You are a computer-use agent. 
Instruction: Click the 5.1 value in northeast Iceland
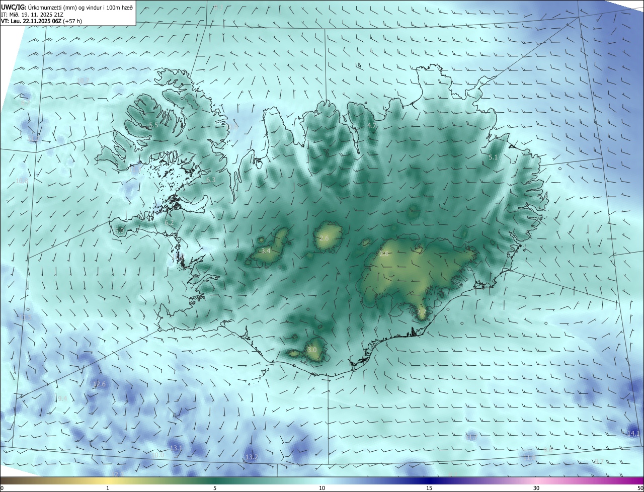tap(493, 157)
